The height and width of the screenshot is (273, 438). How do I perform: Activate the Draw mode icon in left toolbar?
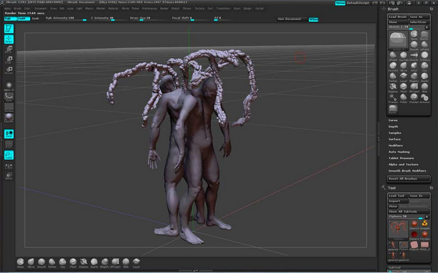point(9,38)
